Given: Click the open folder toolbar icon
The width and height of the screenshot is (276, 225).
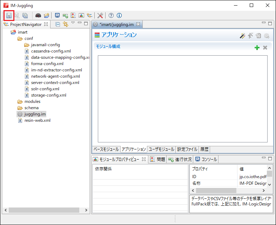Looking at the screenshot, I should point(46,15).
